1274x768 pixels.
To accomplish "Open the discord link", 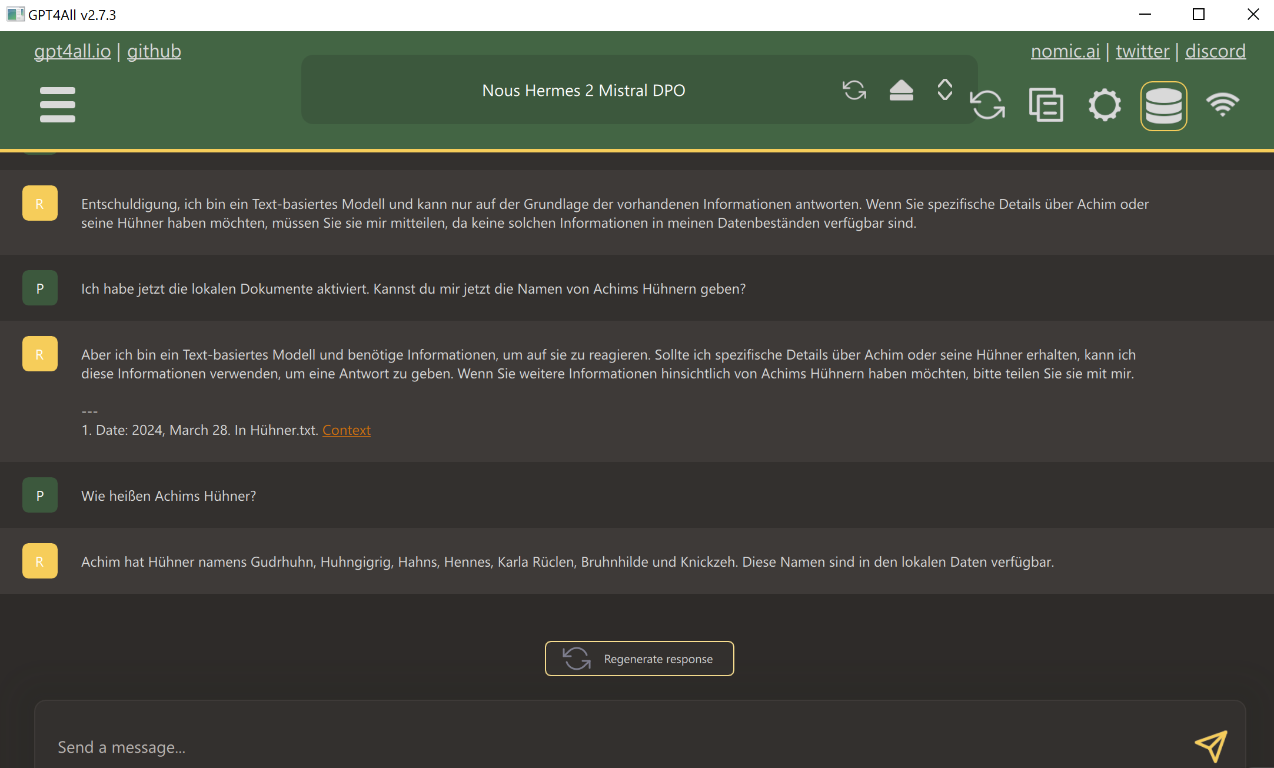I will coord(1215,51).
